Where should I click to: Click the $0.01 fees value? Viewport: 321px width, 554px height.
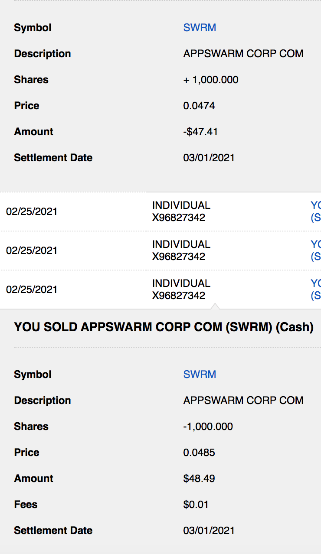click(196, 505)
